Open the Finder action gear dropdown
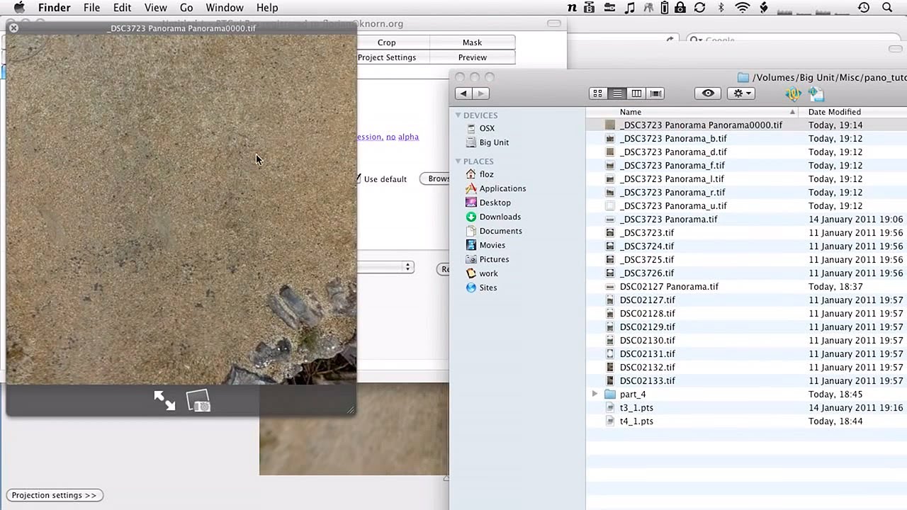 pos(740,93)
